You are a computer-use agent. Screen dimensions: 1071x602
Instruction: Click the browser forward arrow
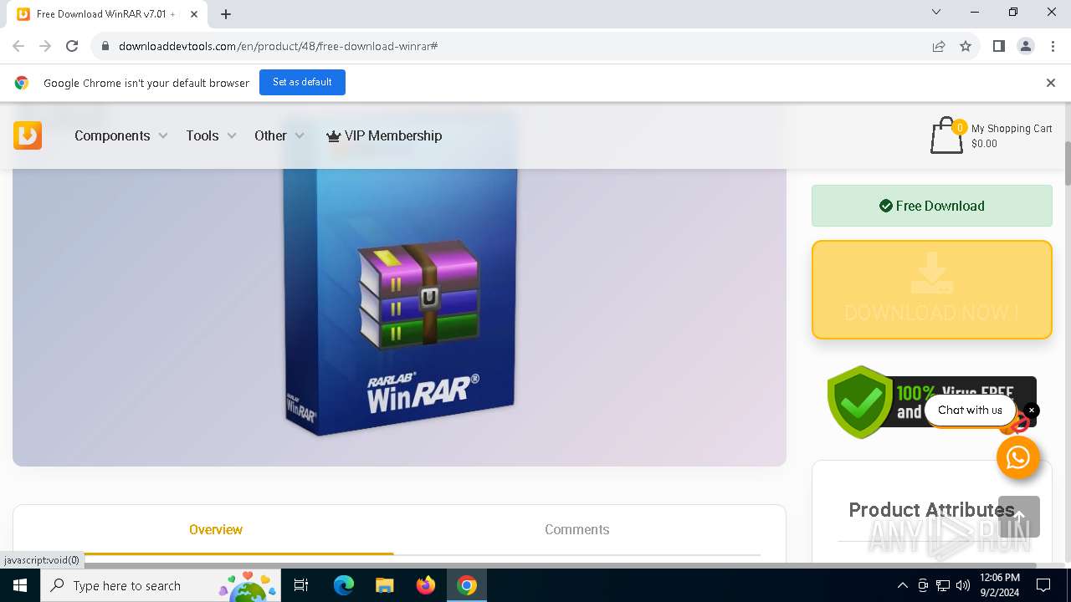pos(45,46)
